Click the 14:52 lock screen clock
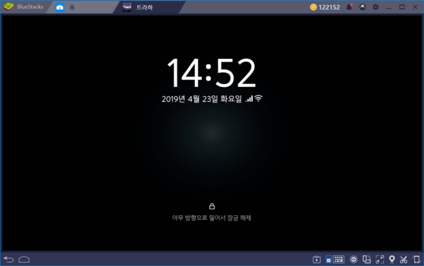The height and width of the screenshot is (266, 424). click(x=211, y=73)
